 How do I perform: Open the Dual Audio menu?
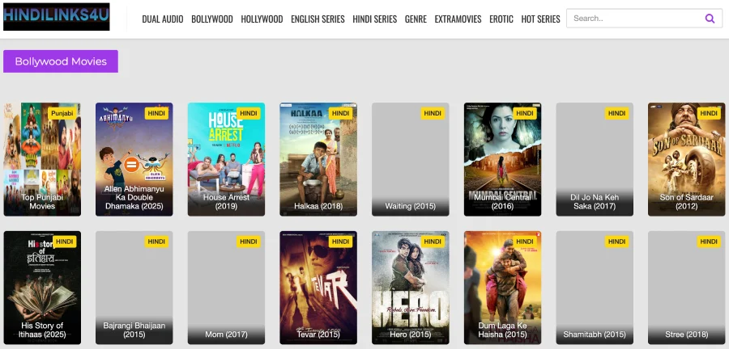(163, 19)
